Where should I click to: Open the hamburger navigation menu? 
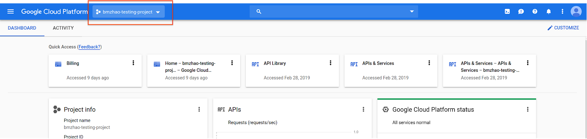[11, 11]
